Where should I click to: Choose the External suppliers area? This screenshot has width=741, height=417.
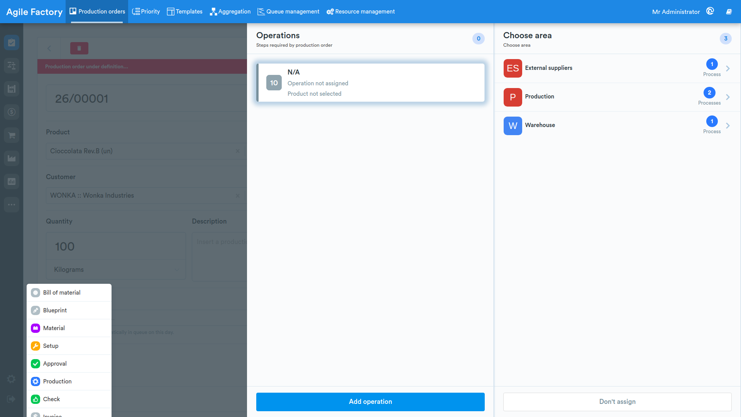point(617,68)
